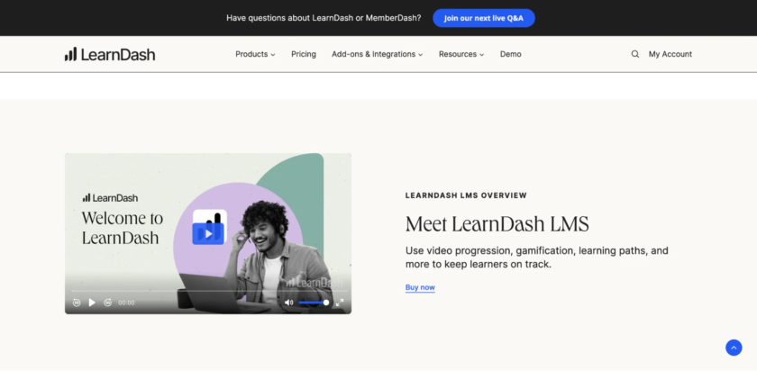Viewport: 757px width, 371px height.
Task: Enter fullscreen mode on the video
Action: pos(340,303)
